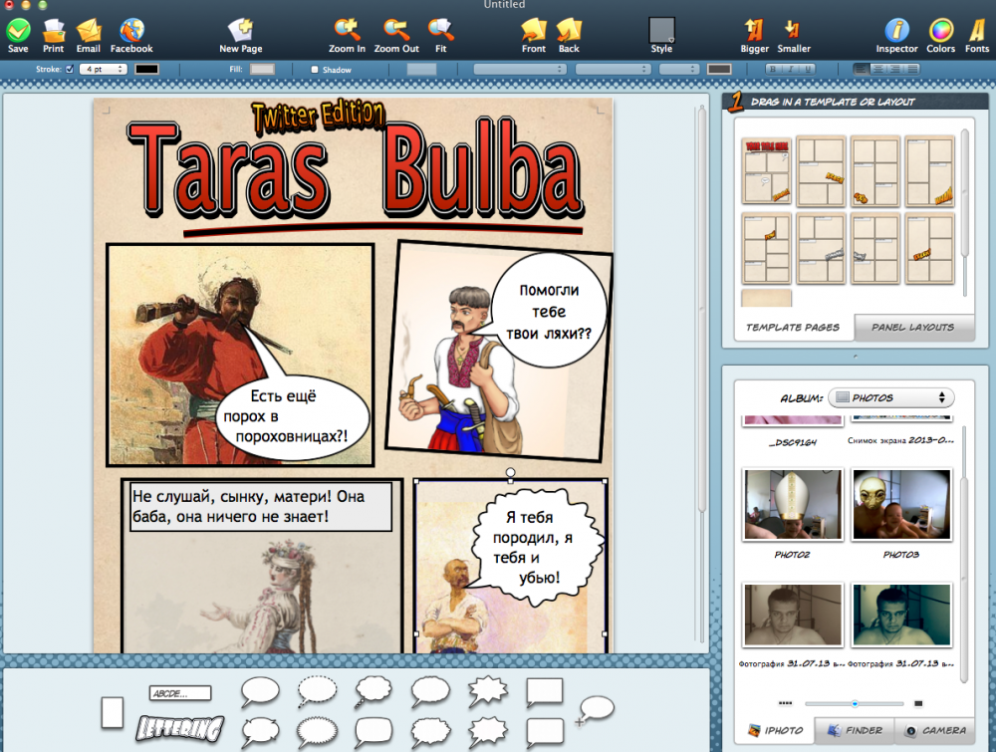996x752 pixels.
Task: Click the Zoom Out magnifier icon
Action: click(396, 30)
